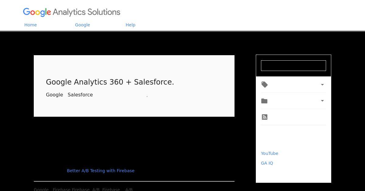Click the Google Analytics 360 + Salesforce headline
Viewport: 365px width, 191px height.
coord(110,82)
